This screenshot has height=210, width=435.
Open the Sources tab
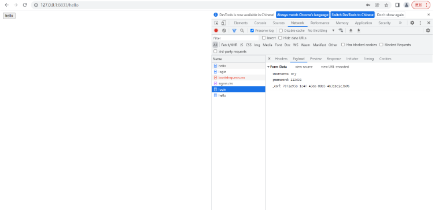(x=279, y=23)
